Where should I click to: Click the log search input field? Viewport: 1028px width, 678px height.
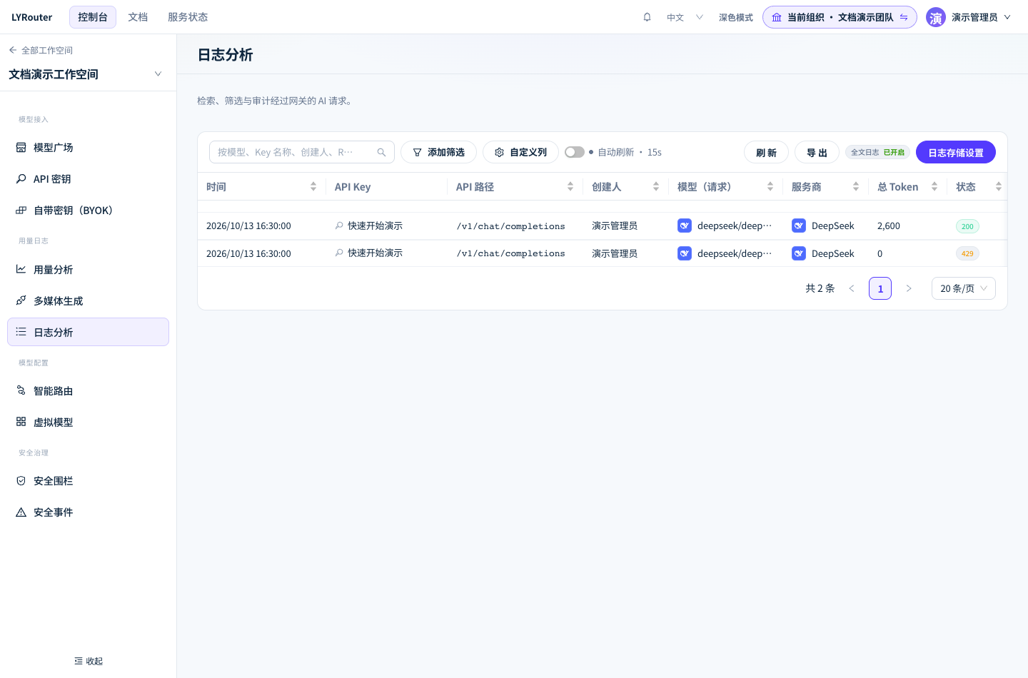[x=302, y=152]
